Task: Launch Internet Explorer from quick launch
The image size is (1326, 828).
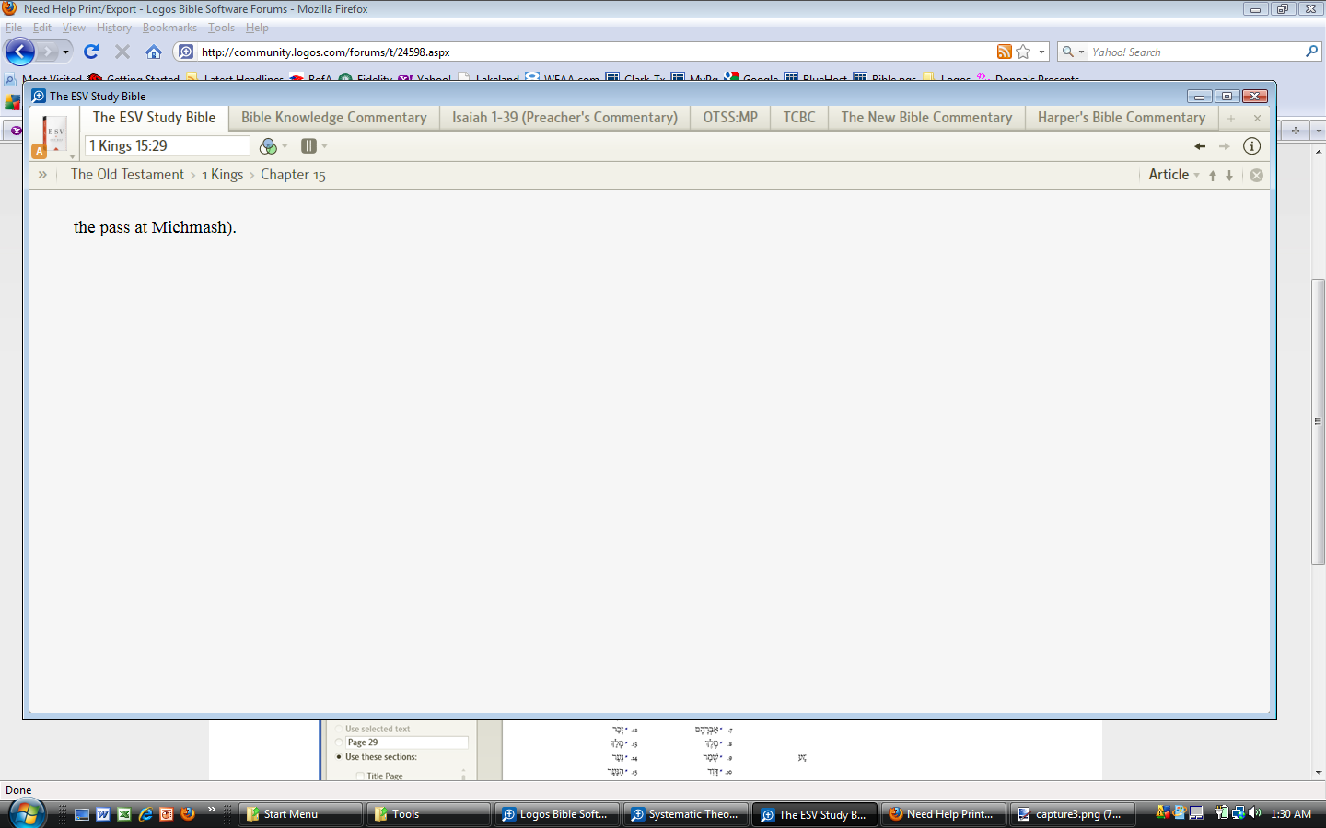Action: click(x=145, y=814)
